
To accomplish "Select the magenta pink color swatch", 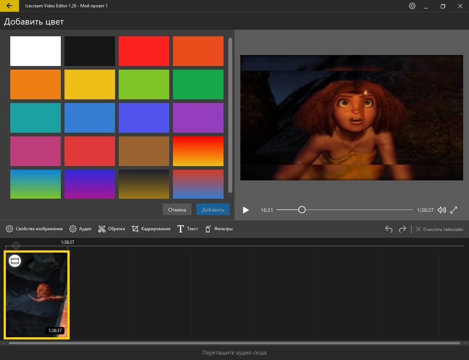I will (x=36, y=151).
